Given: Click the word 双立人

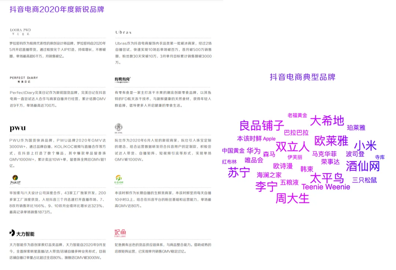Looking at the screenshot, I should tap(293, 147).
